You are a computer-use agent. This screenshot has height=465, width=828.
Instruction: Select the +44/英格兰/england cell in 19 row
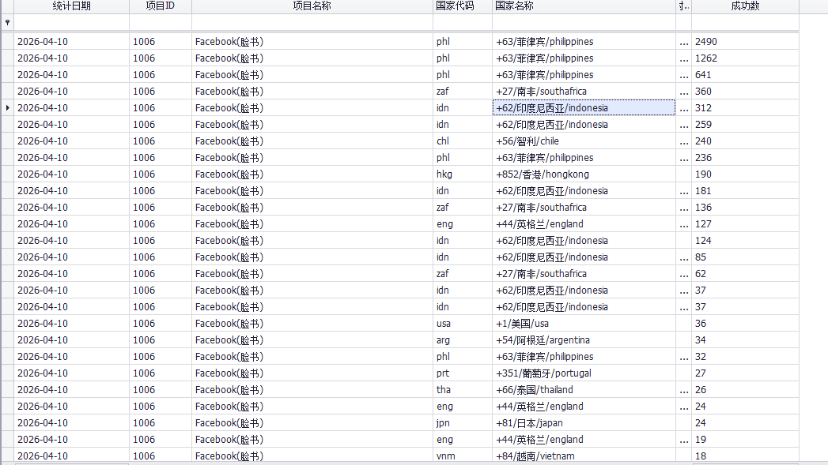(x=584, y=440)
